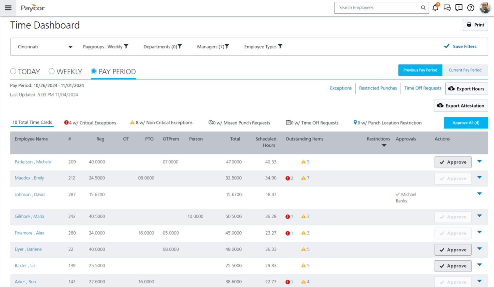Select the WEEKLY radio button
Image resolution: width=494 pixels, height=288 pixels.
point(51,71)
